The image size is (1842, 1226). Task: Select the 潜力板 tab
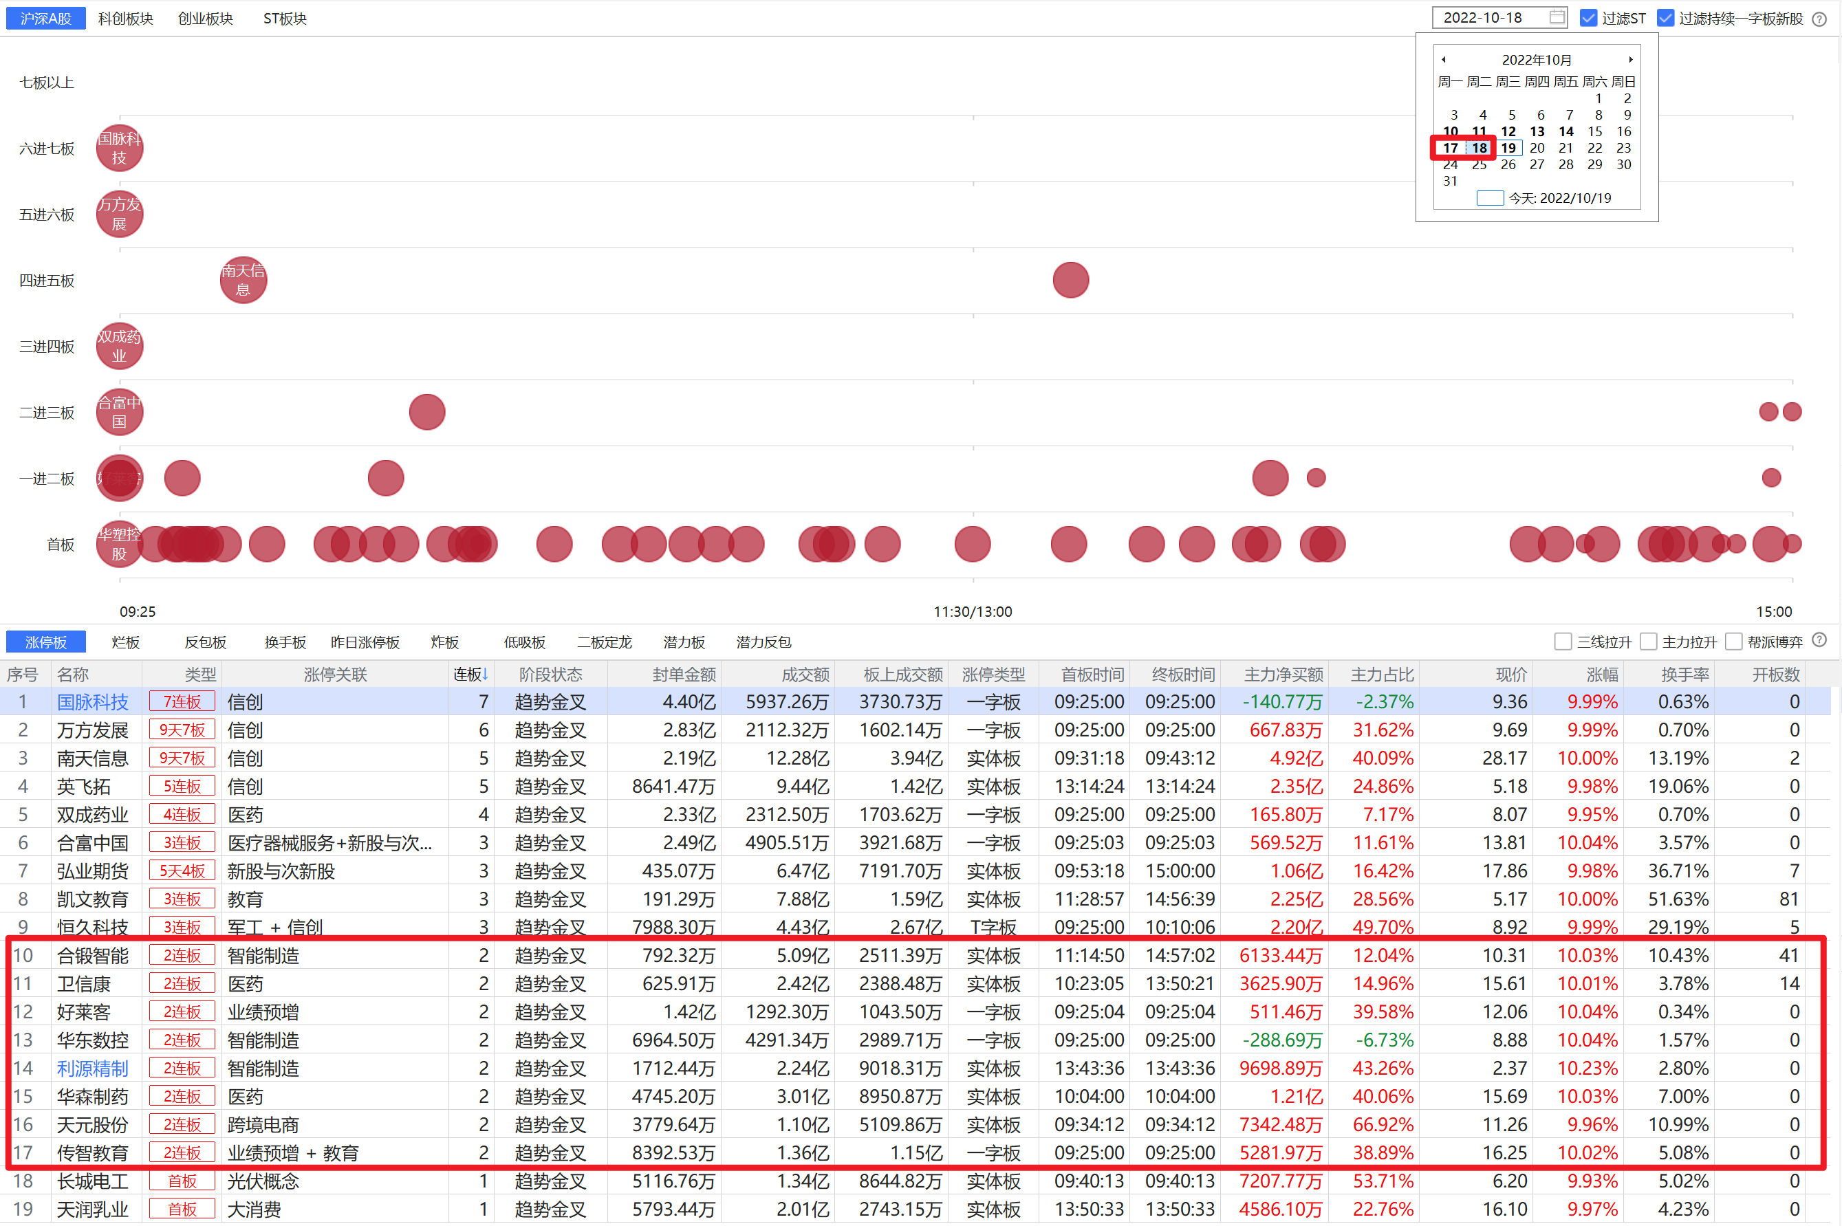tap(684, 642)
